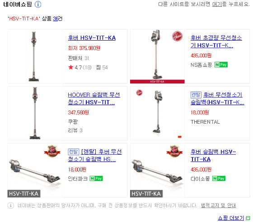The height and width of the screenshot is (222, 253).
Task: Open the 후버 초경량 무선청소기 listing title
Action: pos(216,42)
